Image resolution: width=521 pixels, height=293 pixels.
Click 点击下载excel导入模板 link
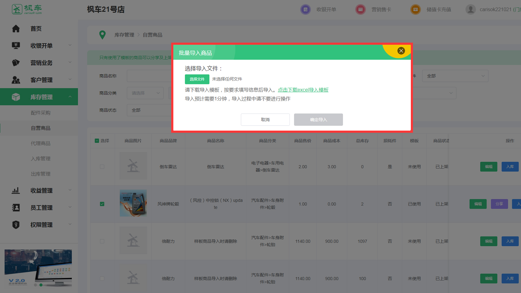303,90
